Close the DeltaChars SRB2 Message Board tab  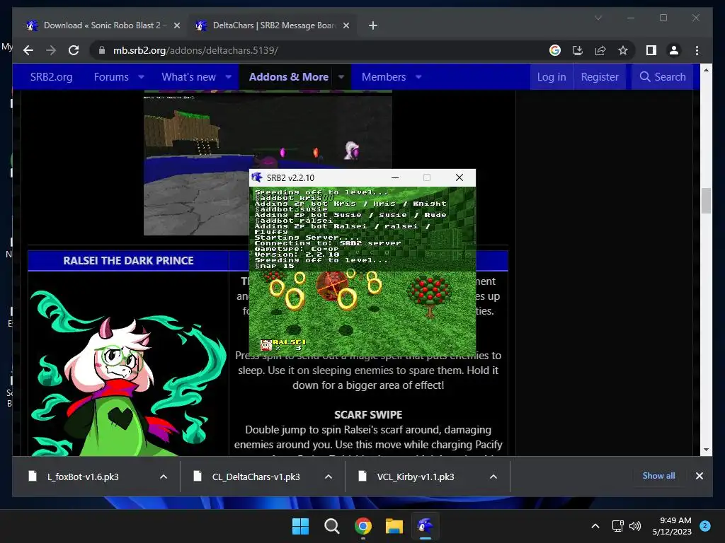tap(346, 25)
